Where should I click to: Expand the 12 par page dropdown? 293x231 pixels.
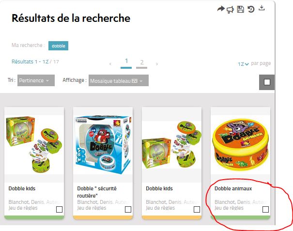[243, 64]
